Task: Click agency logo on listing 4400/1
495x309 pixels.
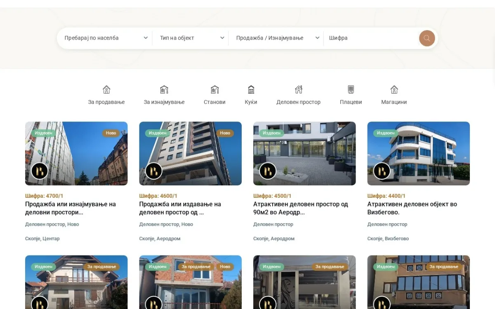Action: (x=382, y=171)
